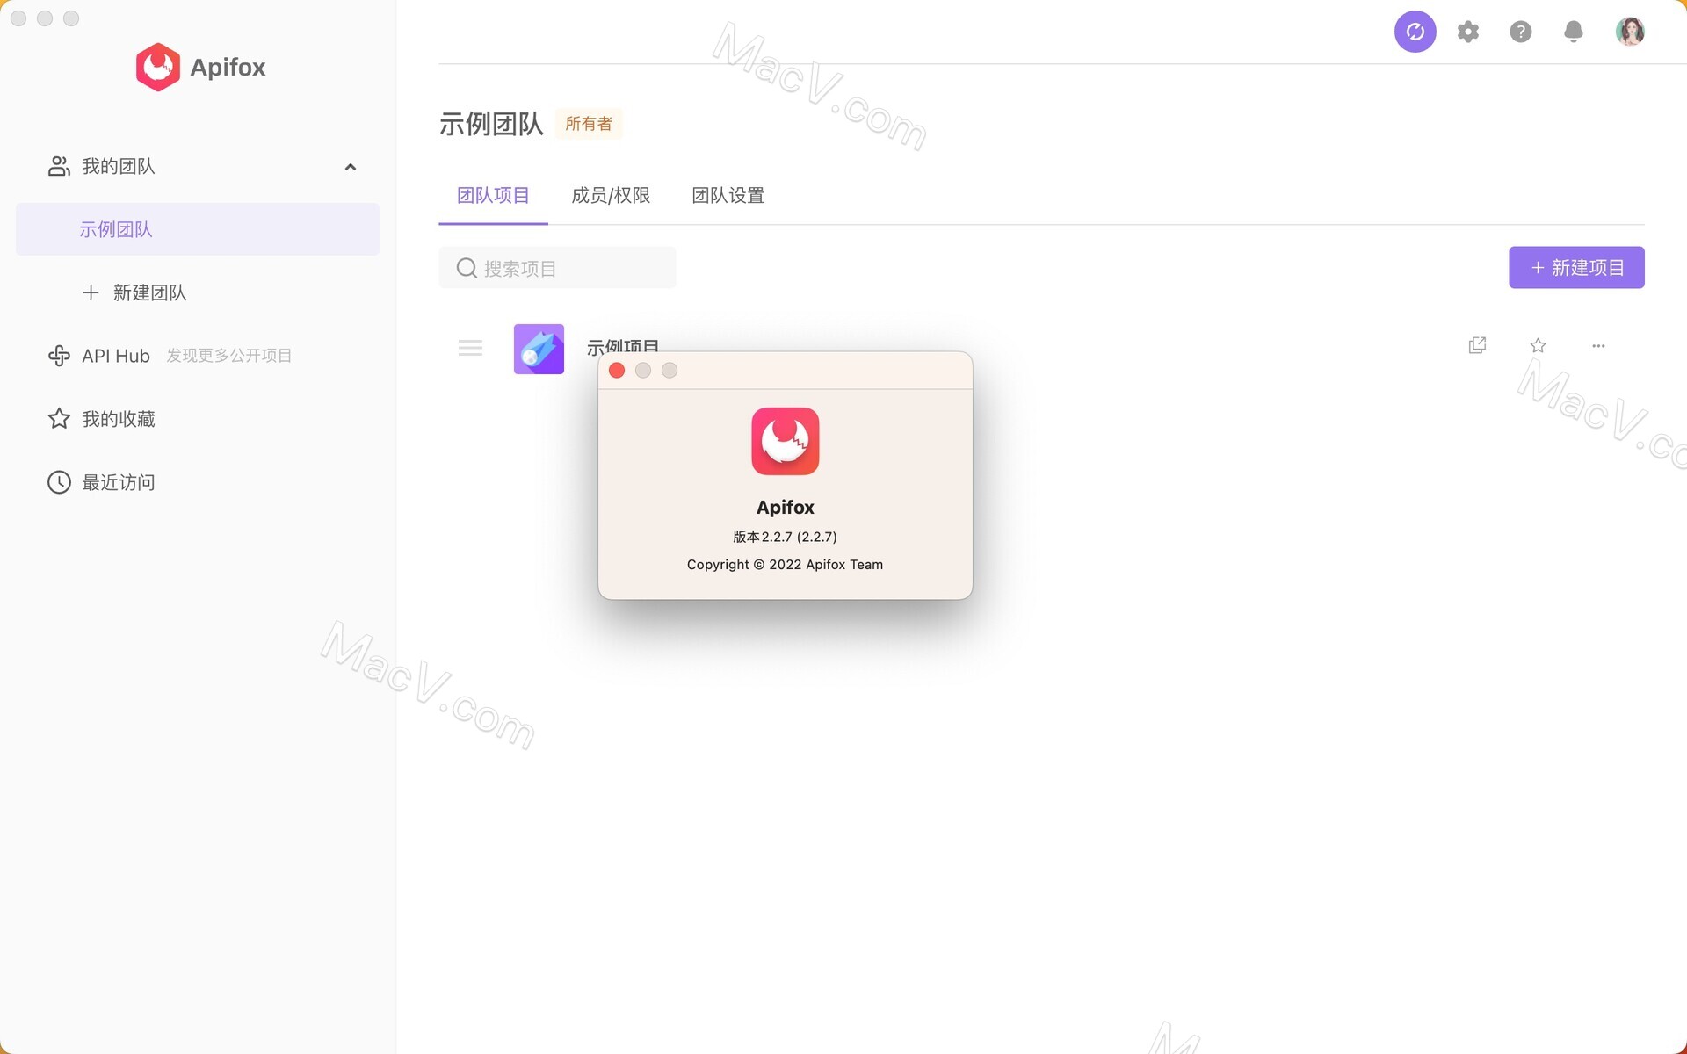The width and height of the screenshot is (1687, 1054).
Task: Click the 示例团队 heading
Action: (x=491, y=124)
